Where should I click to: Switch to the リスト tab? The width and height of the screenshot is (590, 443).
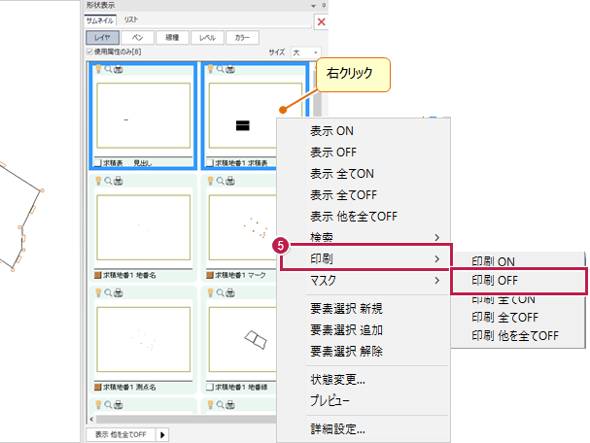(130, 19)
